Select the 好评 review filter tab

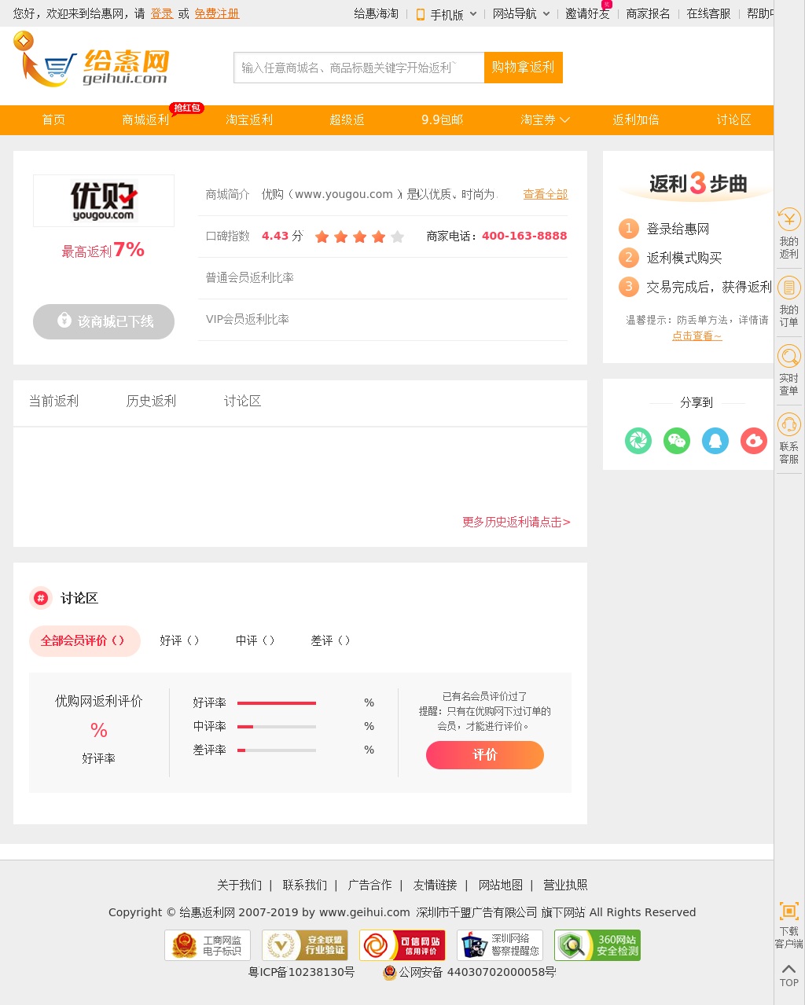pos(179,641)
